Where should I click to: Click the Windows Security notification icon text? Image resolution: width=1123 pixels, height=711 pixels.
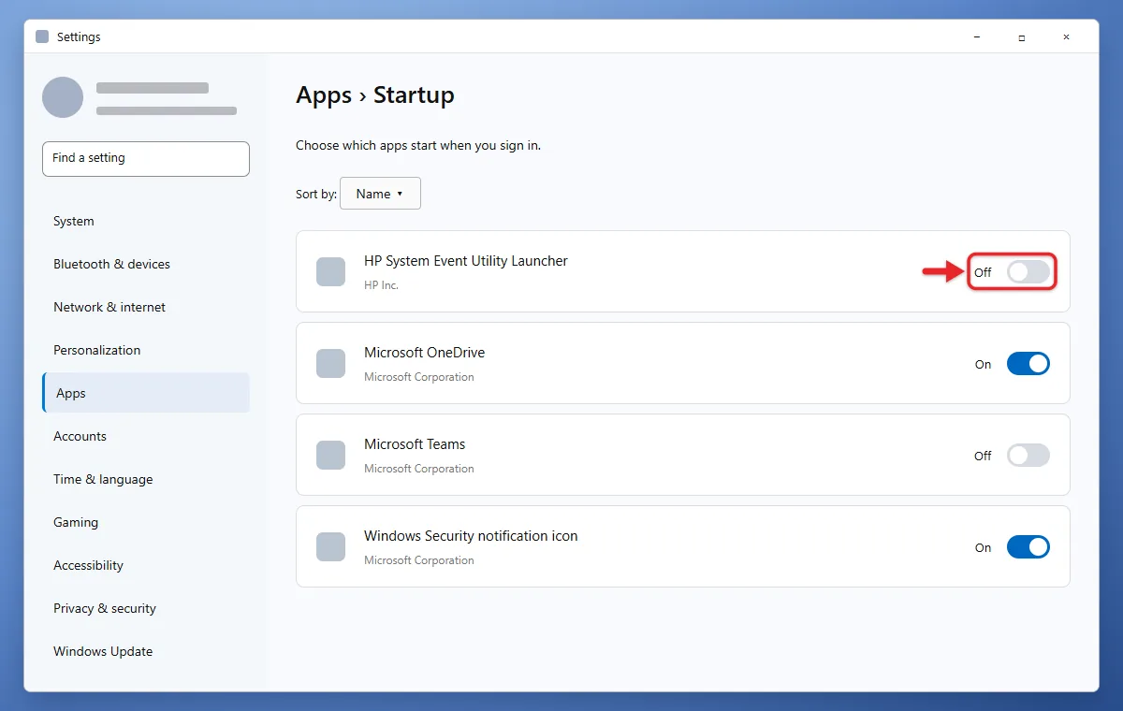[471, 536]
